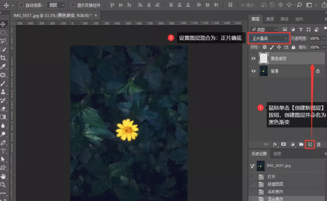
Task: Enable the 自动选择 checkbox
Action: coord(21,5)
